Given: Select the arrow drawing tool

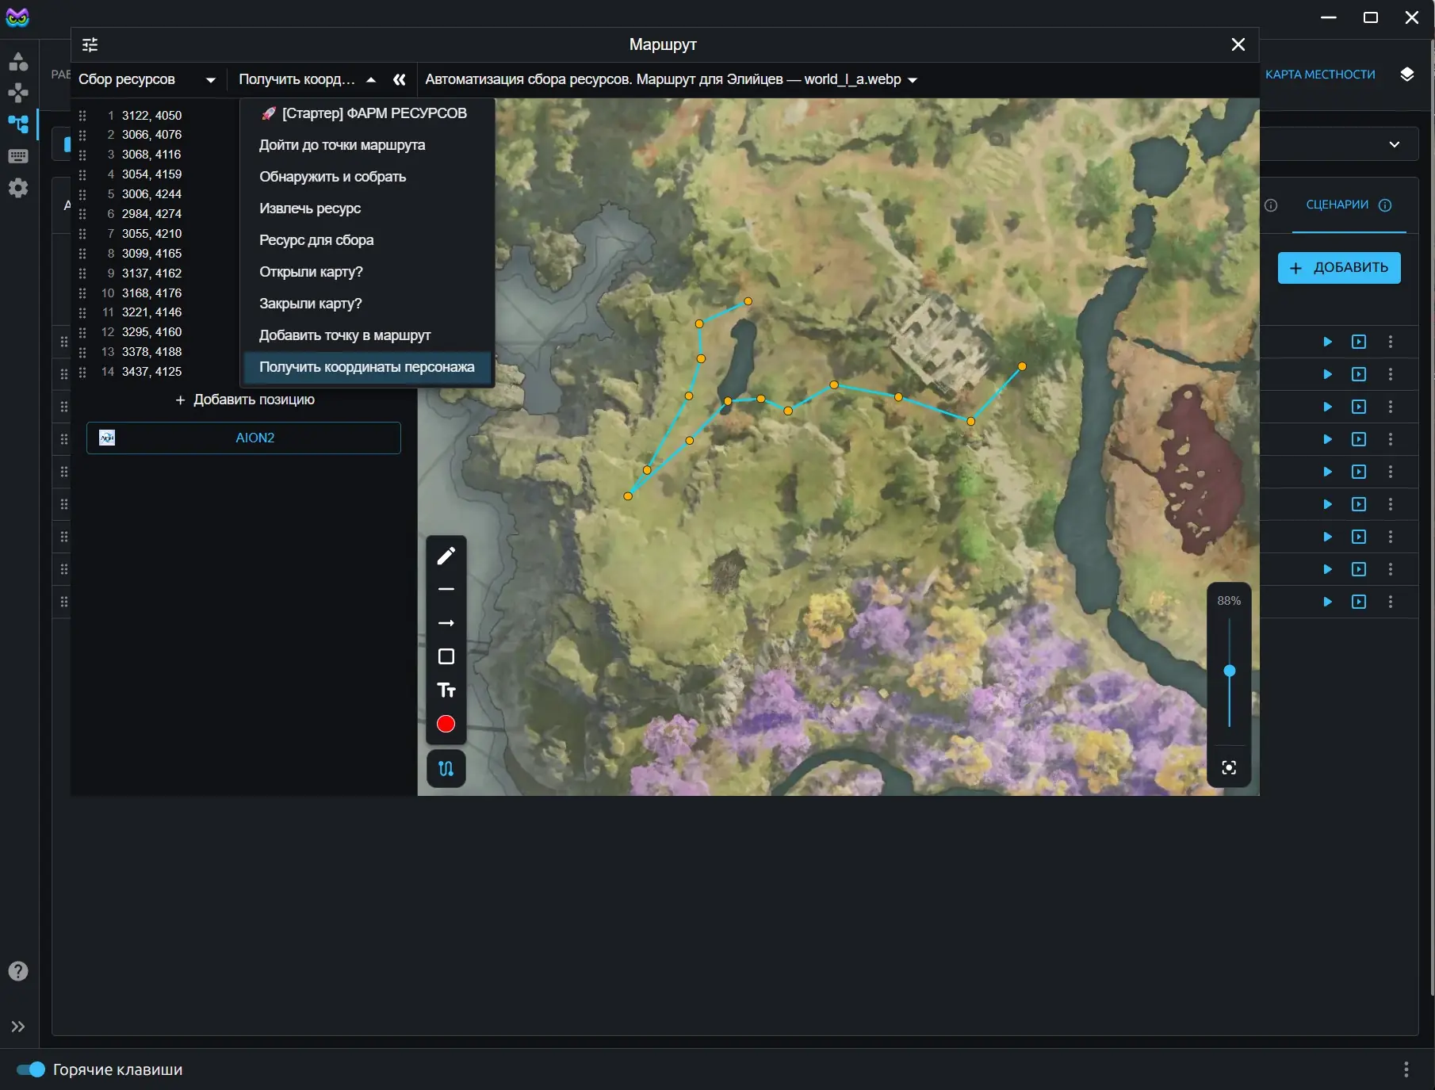Looking at the screenshot, I should [446, 623].
